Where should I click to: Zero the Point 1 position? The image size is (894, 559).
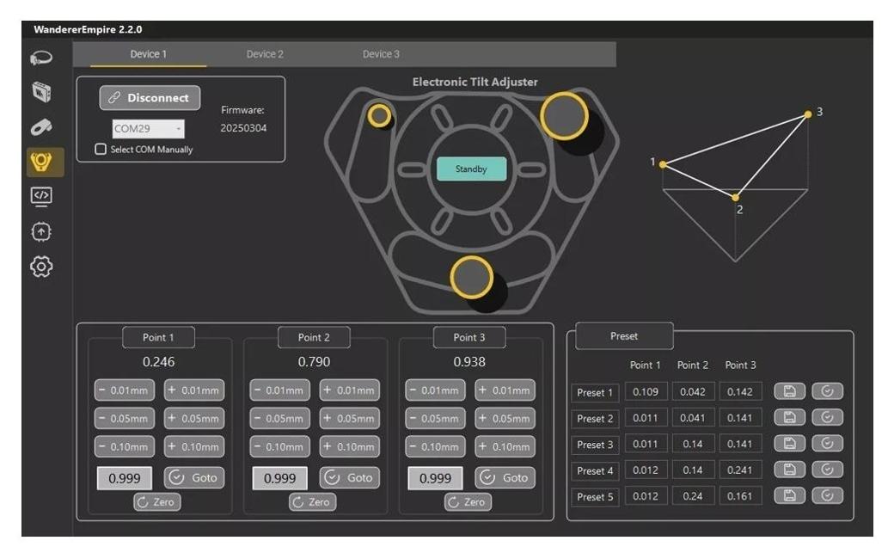click(x=157, y=502)
